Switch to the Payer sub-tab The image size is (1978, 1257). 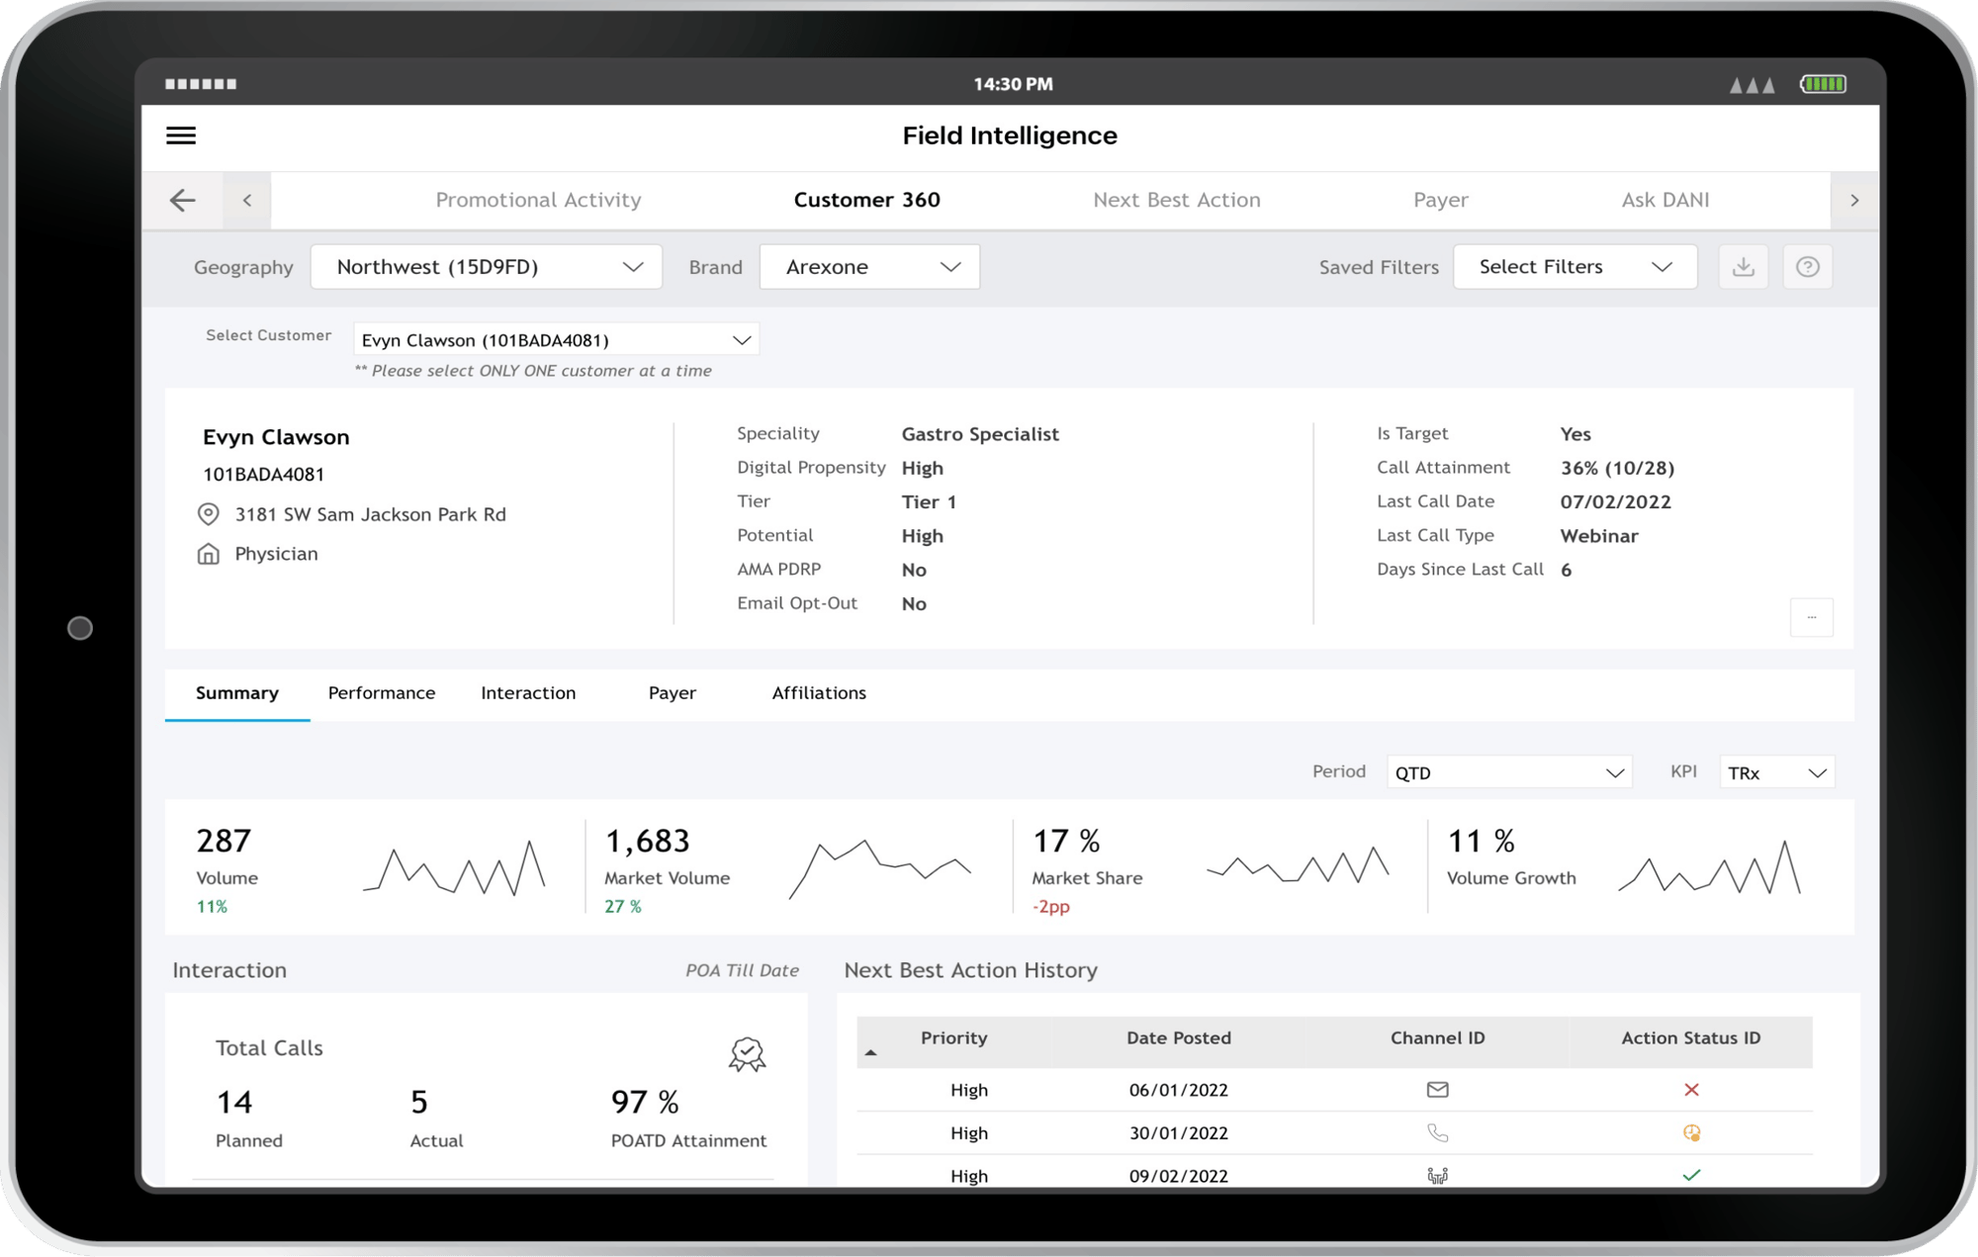tap(673, 693)
